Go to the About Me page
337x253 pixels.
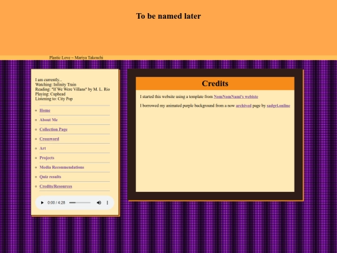point(49,120)
